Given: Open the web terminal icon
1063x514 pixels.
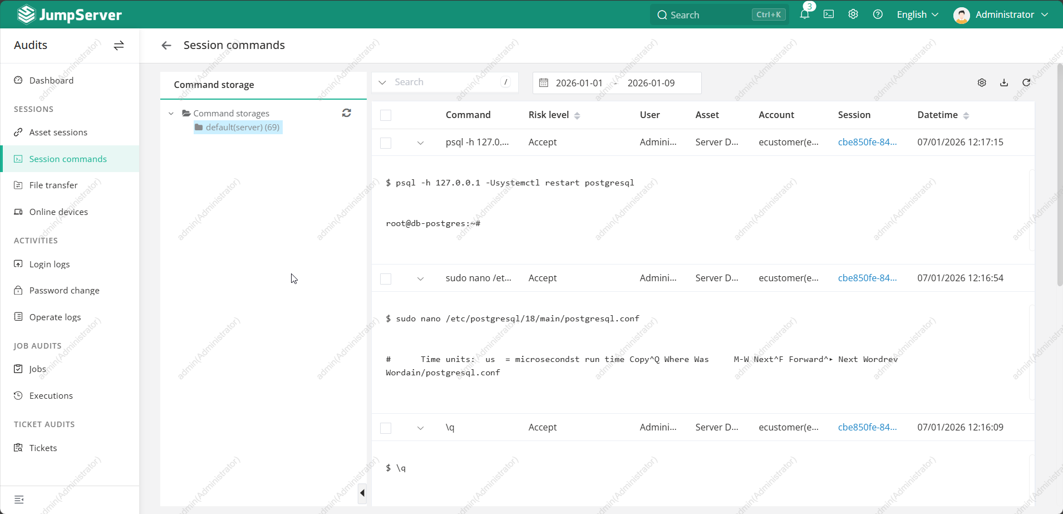Looking at the screenshot, I should point(829,14).
